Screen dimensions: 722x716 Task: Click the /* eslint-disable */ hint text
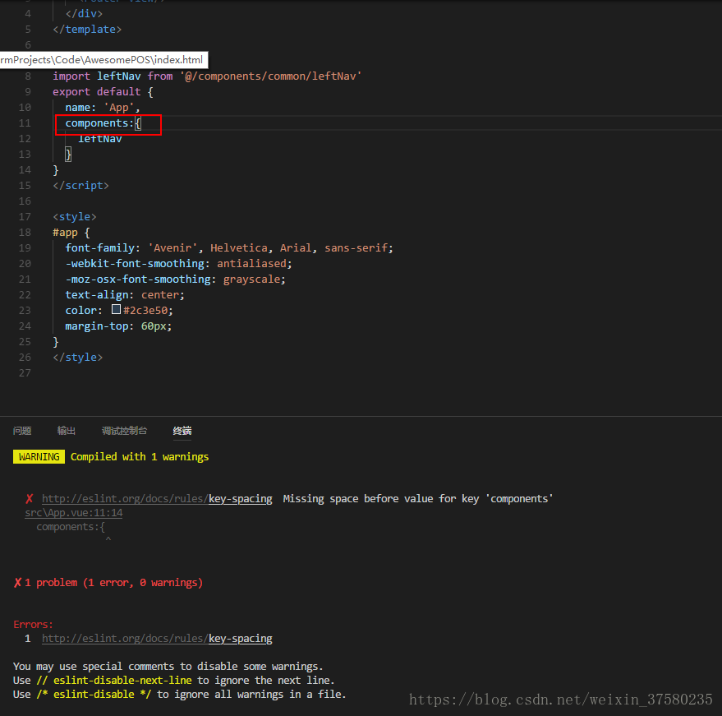94,694
